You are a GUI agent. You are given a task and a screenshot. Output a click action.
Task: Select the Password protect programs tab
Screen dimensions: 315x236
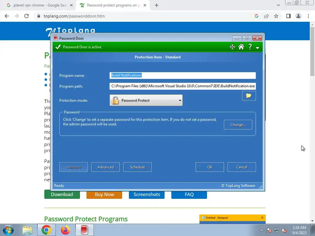(113, 5)
